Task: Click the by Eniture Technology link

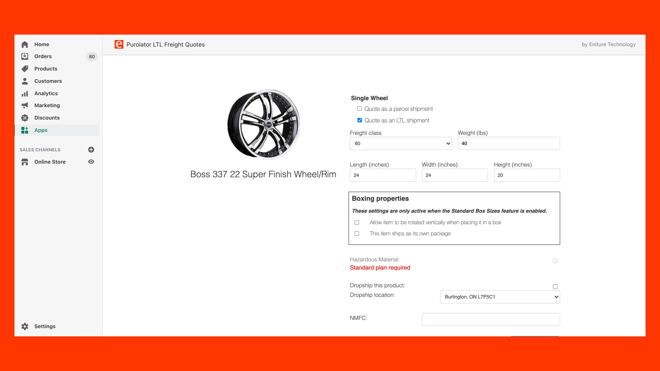Action: (609, 45)
